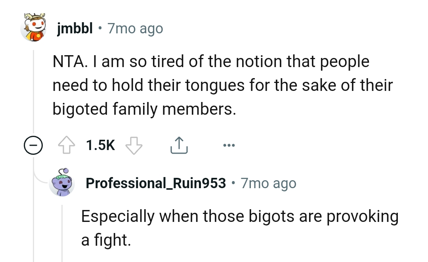Click the 1.5K vote count
This screenshot has width=428, height=262.
point(100,145)
